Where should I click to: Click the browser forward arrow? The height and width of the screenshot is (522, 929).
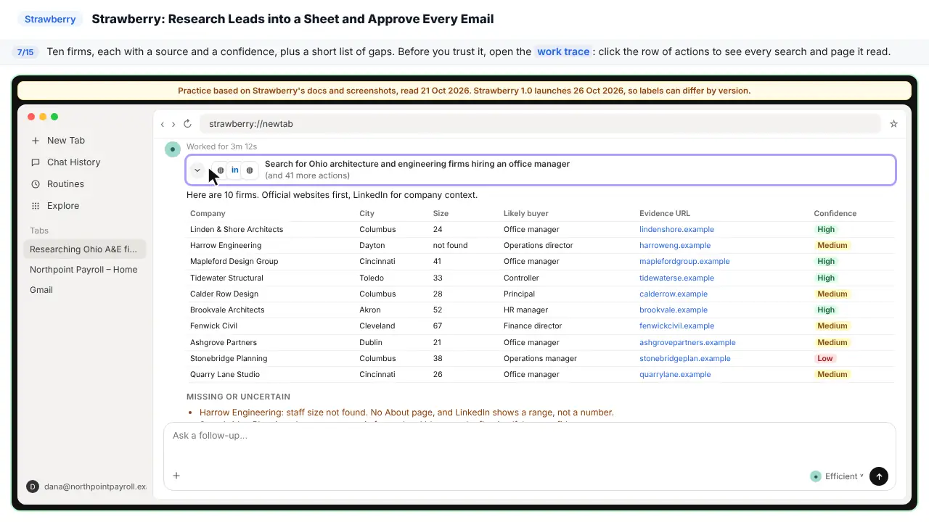pos(173,124)
